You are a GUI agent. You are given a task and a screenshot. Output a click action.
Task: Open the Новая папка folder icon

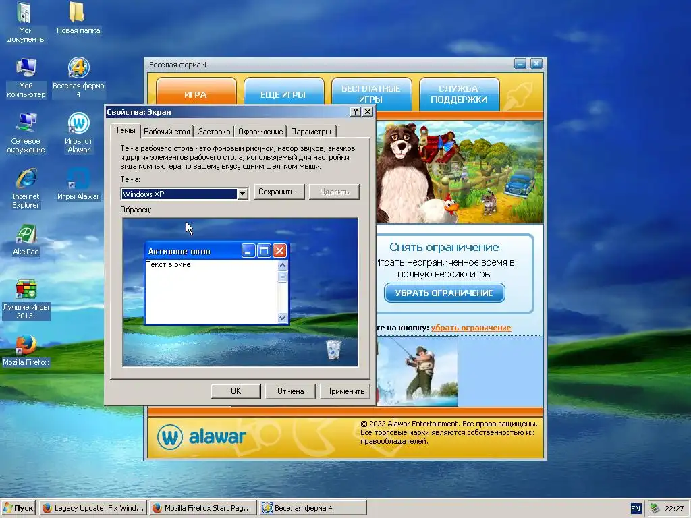[x=78, y=18]
